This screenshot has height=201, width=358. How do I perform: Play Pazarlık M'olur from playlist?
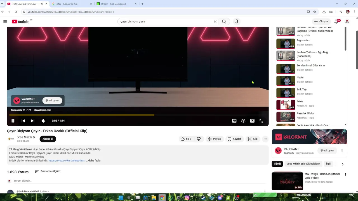[x=310, y=117]
